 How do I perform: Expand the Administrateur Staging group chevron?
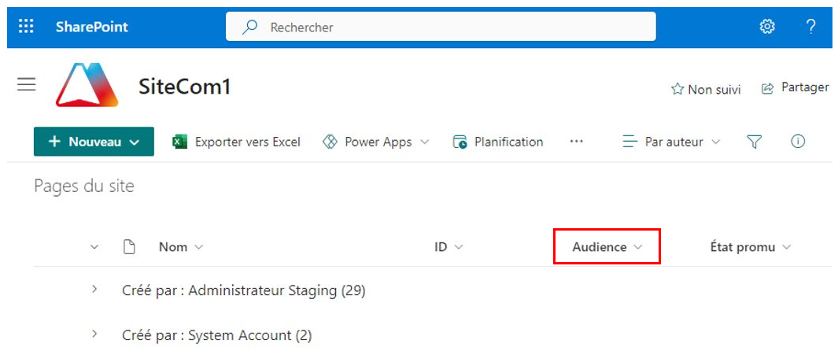[x=94, y=290]
